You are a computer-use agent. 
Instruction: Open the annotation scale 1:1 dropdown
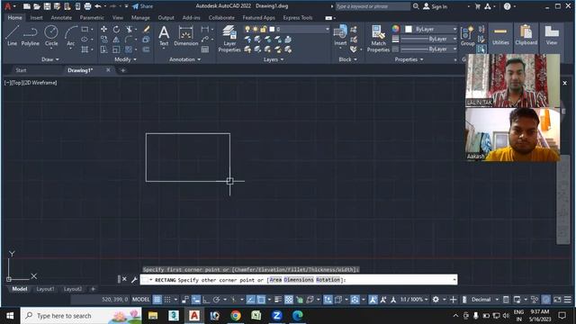(414, 300)
